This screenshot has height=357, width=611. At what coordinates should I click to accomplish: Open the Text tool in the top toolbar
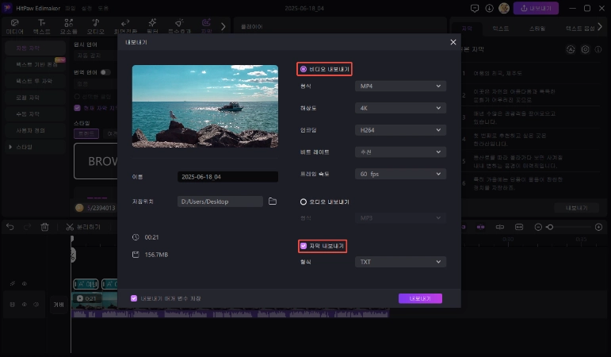click(42, 26)
